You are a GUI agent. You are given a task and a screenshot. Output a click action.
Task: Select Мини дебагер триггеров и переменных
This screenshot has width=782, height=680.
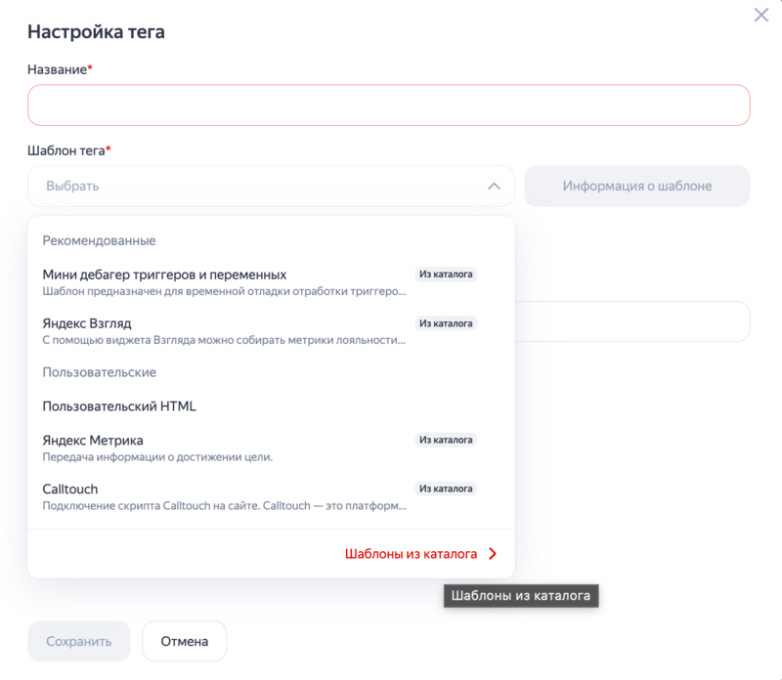164,275
